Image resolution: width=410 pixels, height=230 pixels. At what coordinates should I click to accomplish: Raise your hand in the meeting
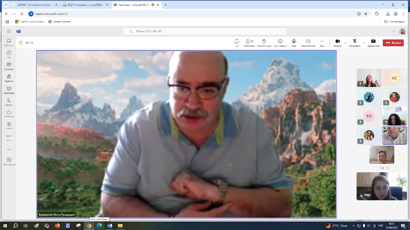click(x=264, y=42)
